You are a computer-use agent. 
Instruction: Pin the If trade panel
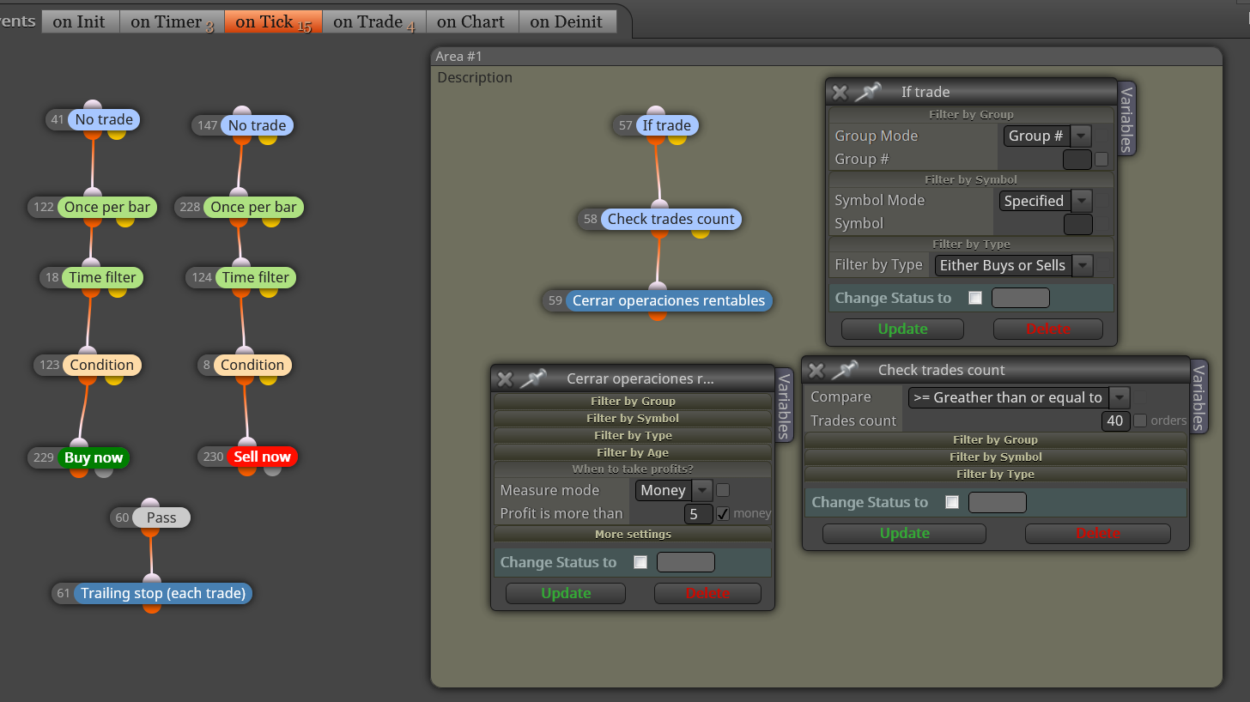click(868, 92)
